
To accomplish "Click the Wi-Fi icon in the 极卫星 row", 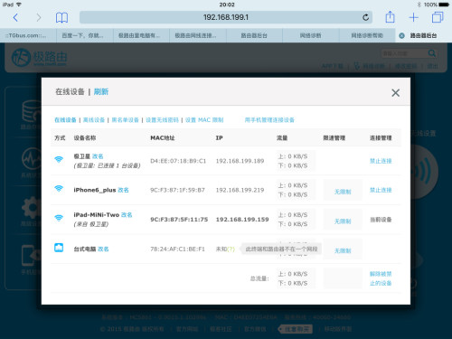I will click(x=59, y=159).
